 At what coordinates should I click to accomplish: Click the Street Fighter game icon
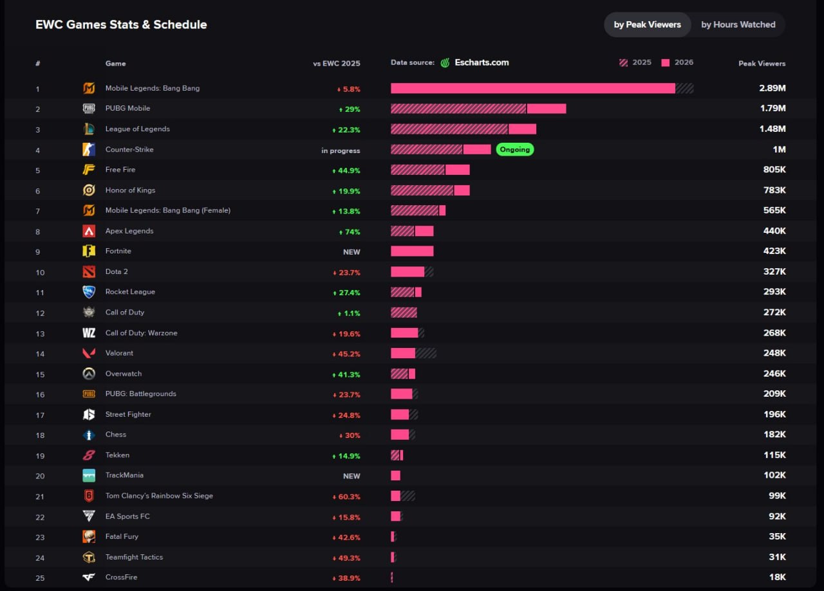coord(89,415)
